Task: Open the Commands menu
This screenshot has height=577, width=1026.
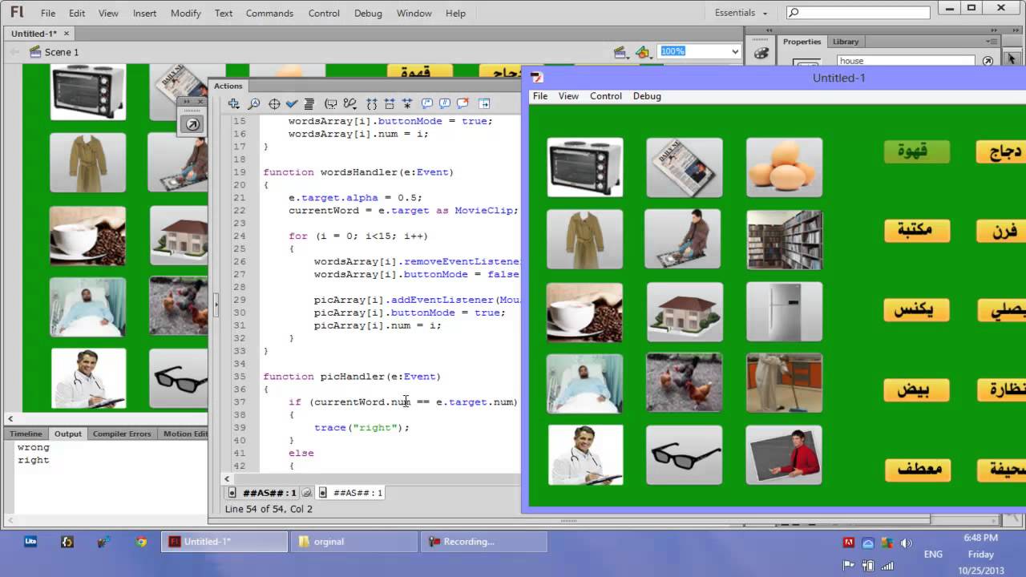Action: [x=269, y=14]
